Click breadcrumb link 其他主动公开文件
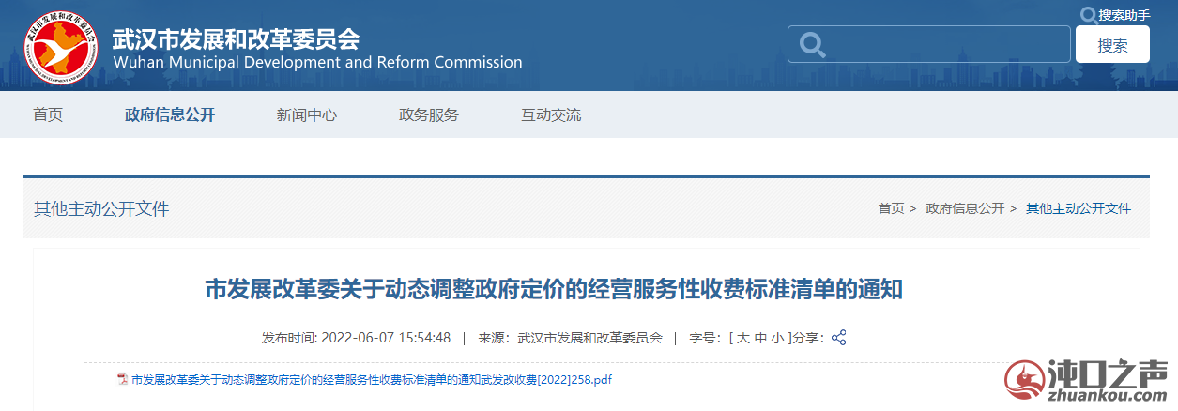 [x=1079, y=208]
